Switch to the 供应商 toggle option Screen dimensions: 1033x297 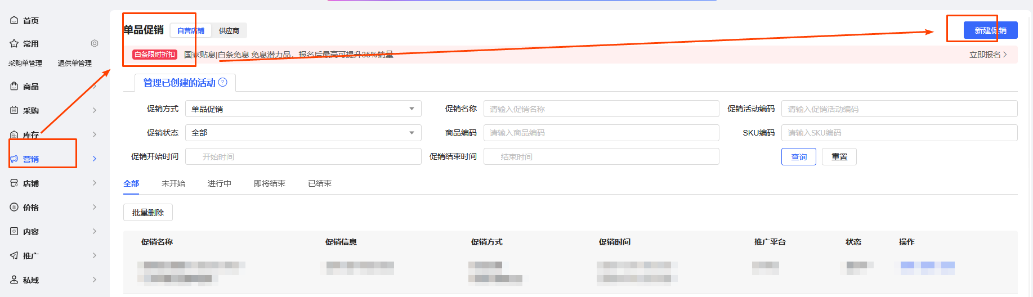pos(229,30)
